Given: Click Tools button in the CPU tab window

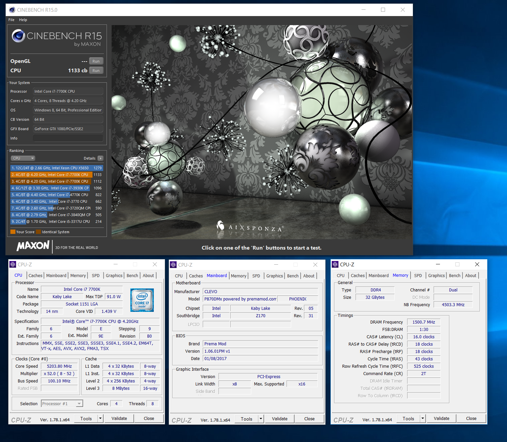Looking at the screenshot, I should 86,418.
